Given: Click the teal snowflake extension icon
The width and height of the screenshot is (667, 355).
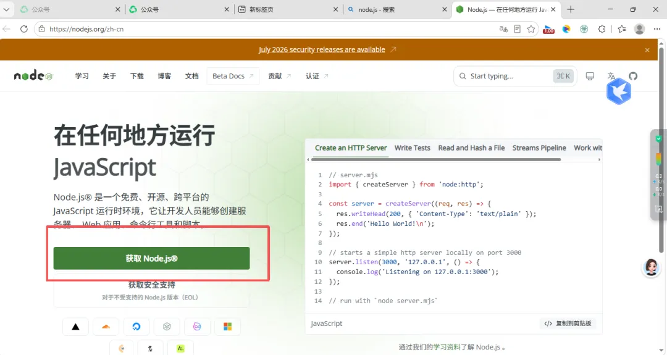Looking at the screenshot, I should pyautogui.click(x=584, y=29).
